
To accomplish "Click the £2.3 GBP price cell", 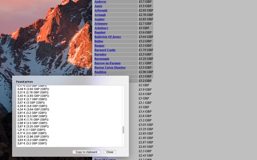I will pyautogui.click(x=145, y=151).
